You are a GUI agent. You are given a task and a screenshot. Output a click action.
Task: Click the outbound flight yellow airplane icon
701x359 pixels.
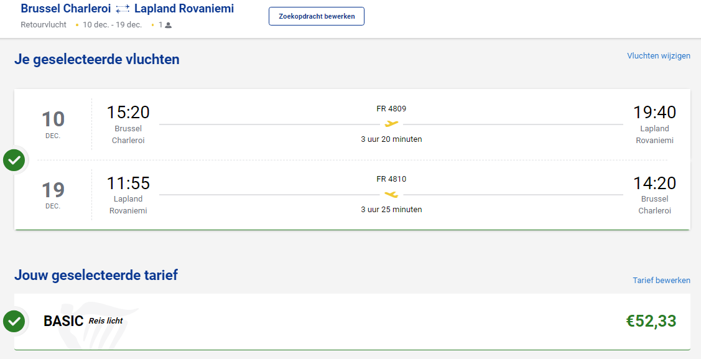pyautogui.click(x=391, y=124)
